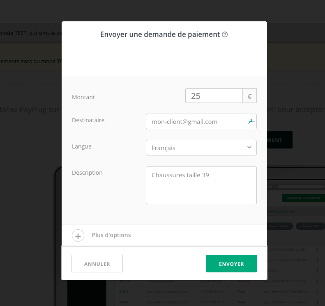Click the Montant amount field

tap(214, 96)
